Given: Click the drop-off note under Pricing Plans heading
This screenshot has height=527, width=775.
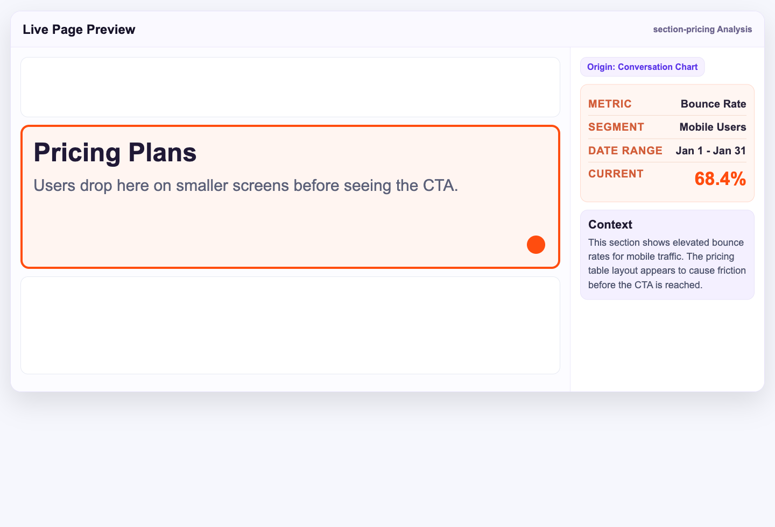Looking at the screenshot, I should point(246,186).
